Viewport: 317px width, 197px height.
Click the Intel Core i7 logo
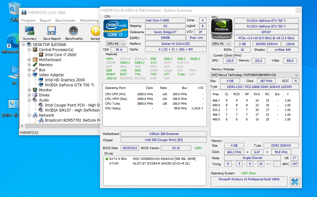click(x=116, y=29)
